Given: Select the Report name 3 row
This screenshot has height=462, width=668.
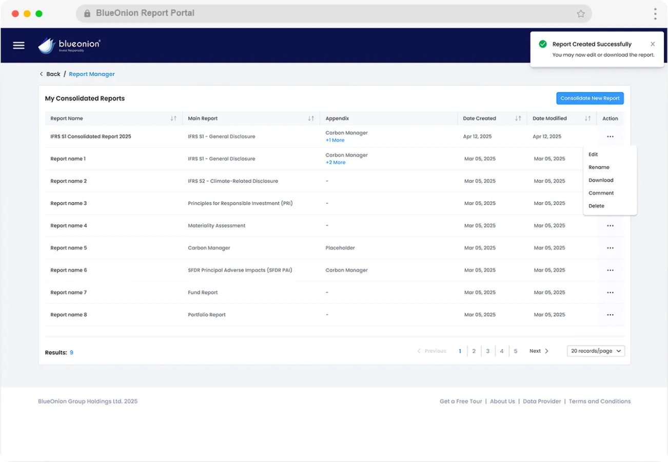Looking at the screenshot, I should click(335, 203).
